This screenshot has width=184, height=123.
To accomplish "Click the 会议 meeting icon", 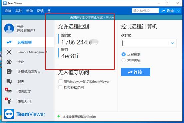I will click(x=9, y=62).
